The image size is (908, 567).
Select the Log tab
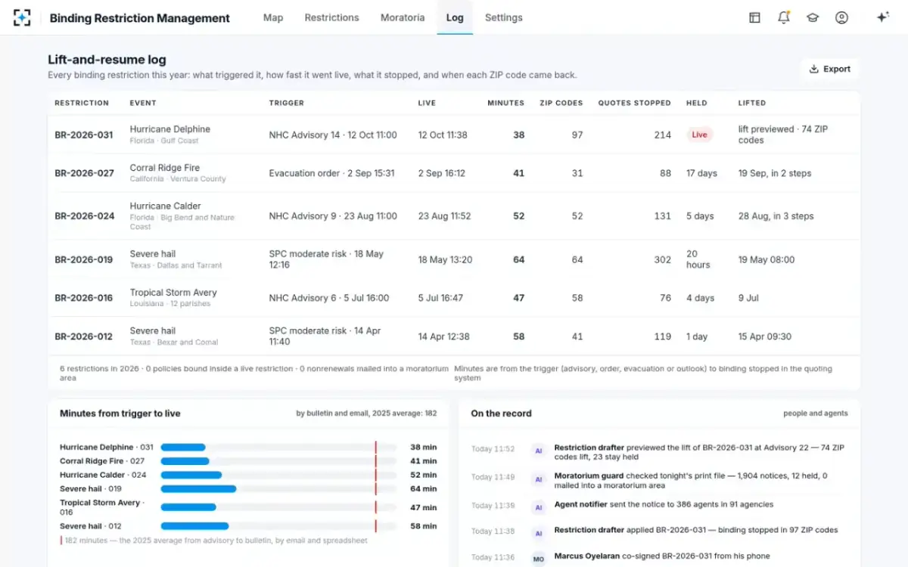pyautogui.click(x=455, y=17)
